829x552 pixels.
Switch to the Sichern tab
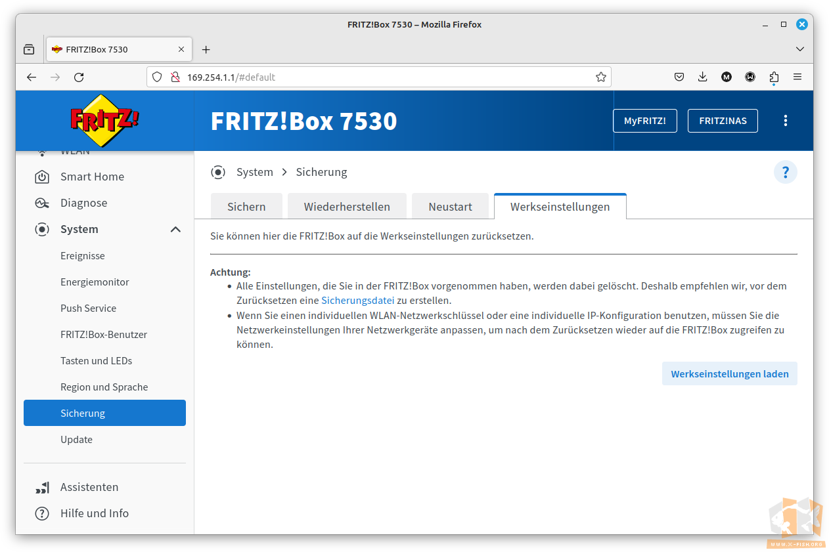coord(246,206)
